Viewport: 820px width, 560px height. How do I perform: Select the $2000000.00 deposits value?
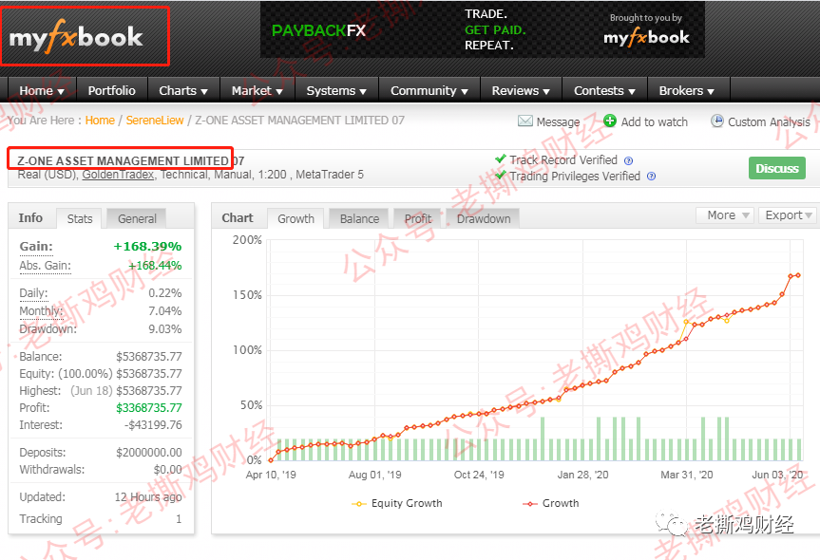[149, 453]
